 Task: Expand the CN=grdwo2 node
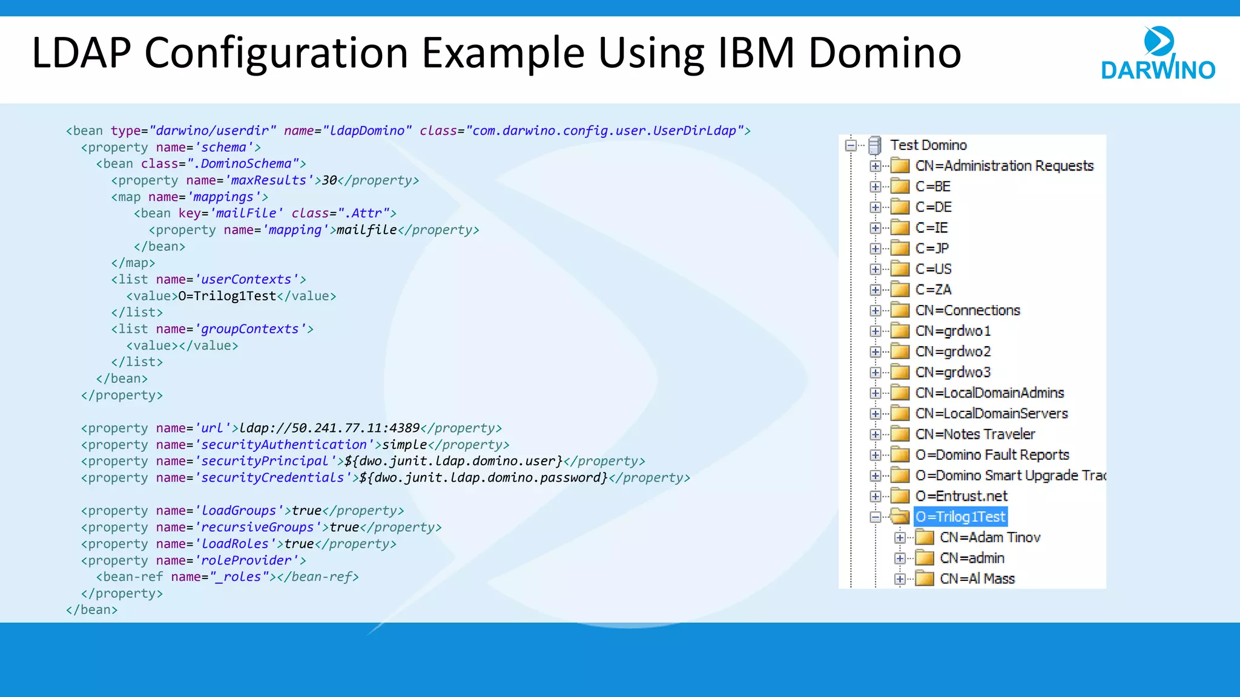(x=875, y=352)
